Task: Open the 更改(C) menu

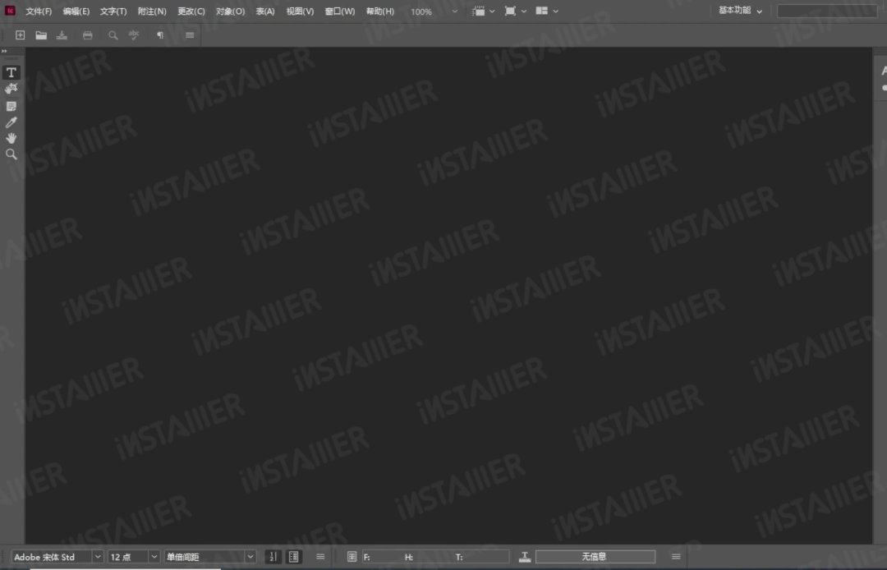Action: [x=191, y=11]
